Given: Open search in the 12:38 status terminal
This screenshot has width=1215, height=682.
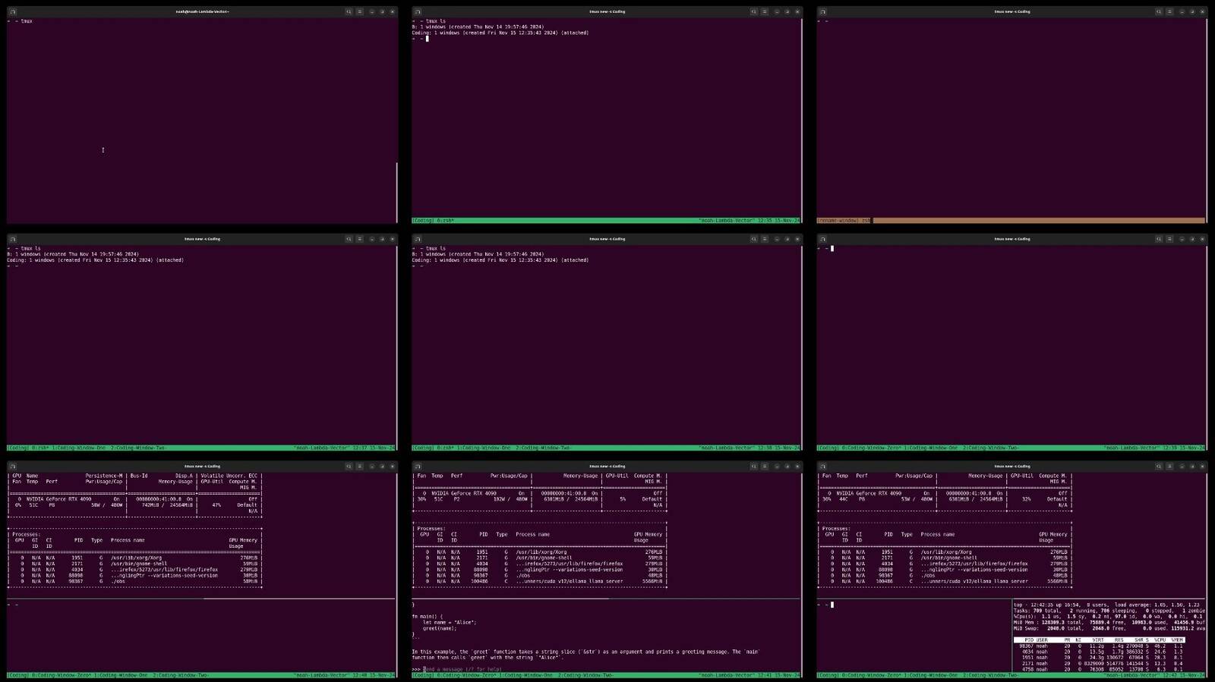Looking at the screenshot, I should coord(753,239).
